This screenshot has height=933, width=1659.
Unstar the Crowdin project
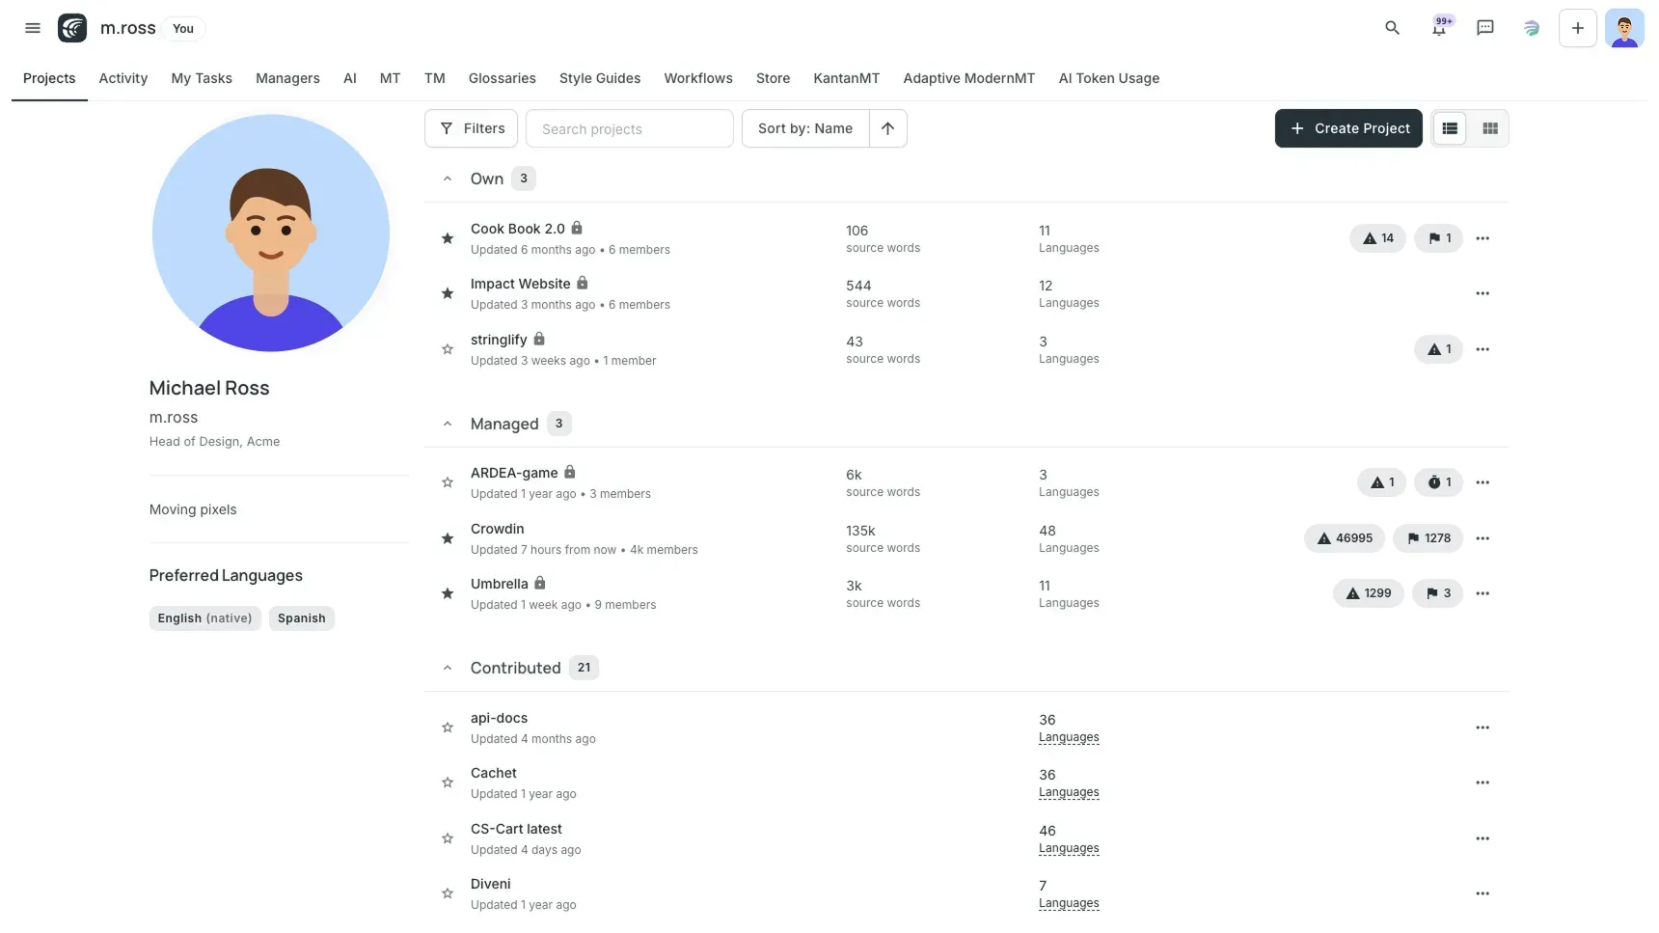click(448, 538)
